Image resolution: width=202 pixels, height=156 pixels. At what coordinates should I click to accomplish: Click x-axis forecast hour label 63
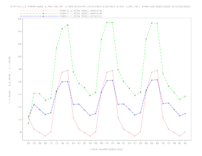click(x=146, y=143)
